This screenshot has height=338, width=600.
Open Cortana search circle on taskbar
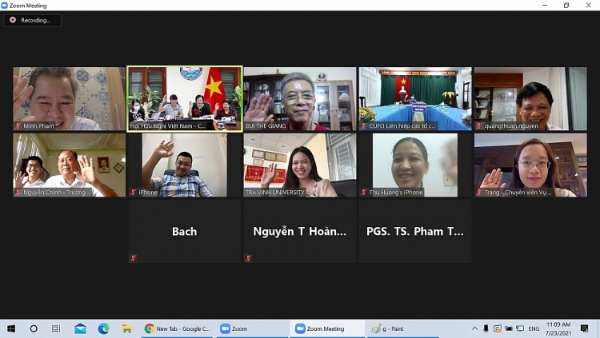tap(34, 328)
